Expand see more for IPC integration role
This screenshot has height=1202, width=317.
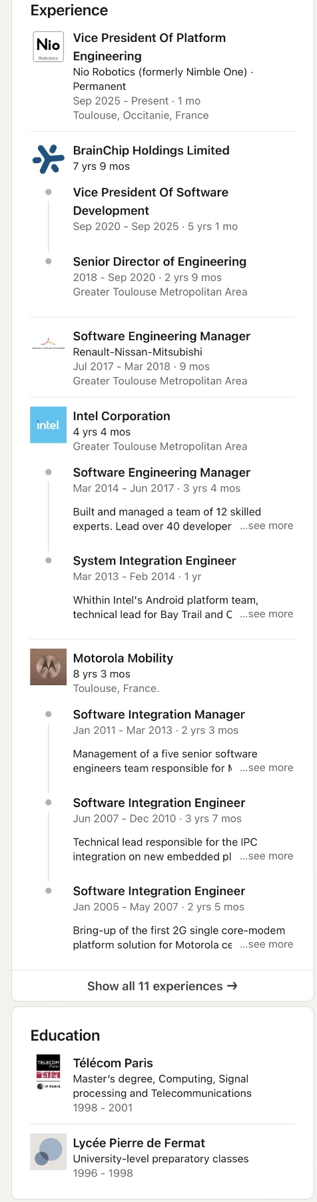(x=266, y=856)
